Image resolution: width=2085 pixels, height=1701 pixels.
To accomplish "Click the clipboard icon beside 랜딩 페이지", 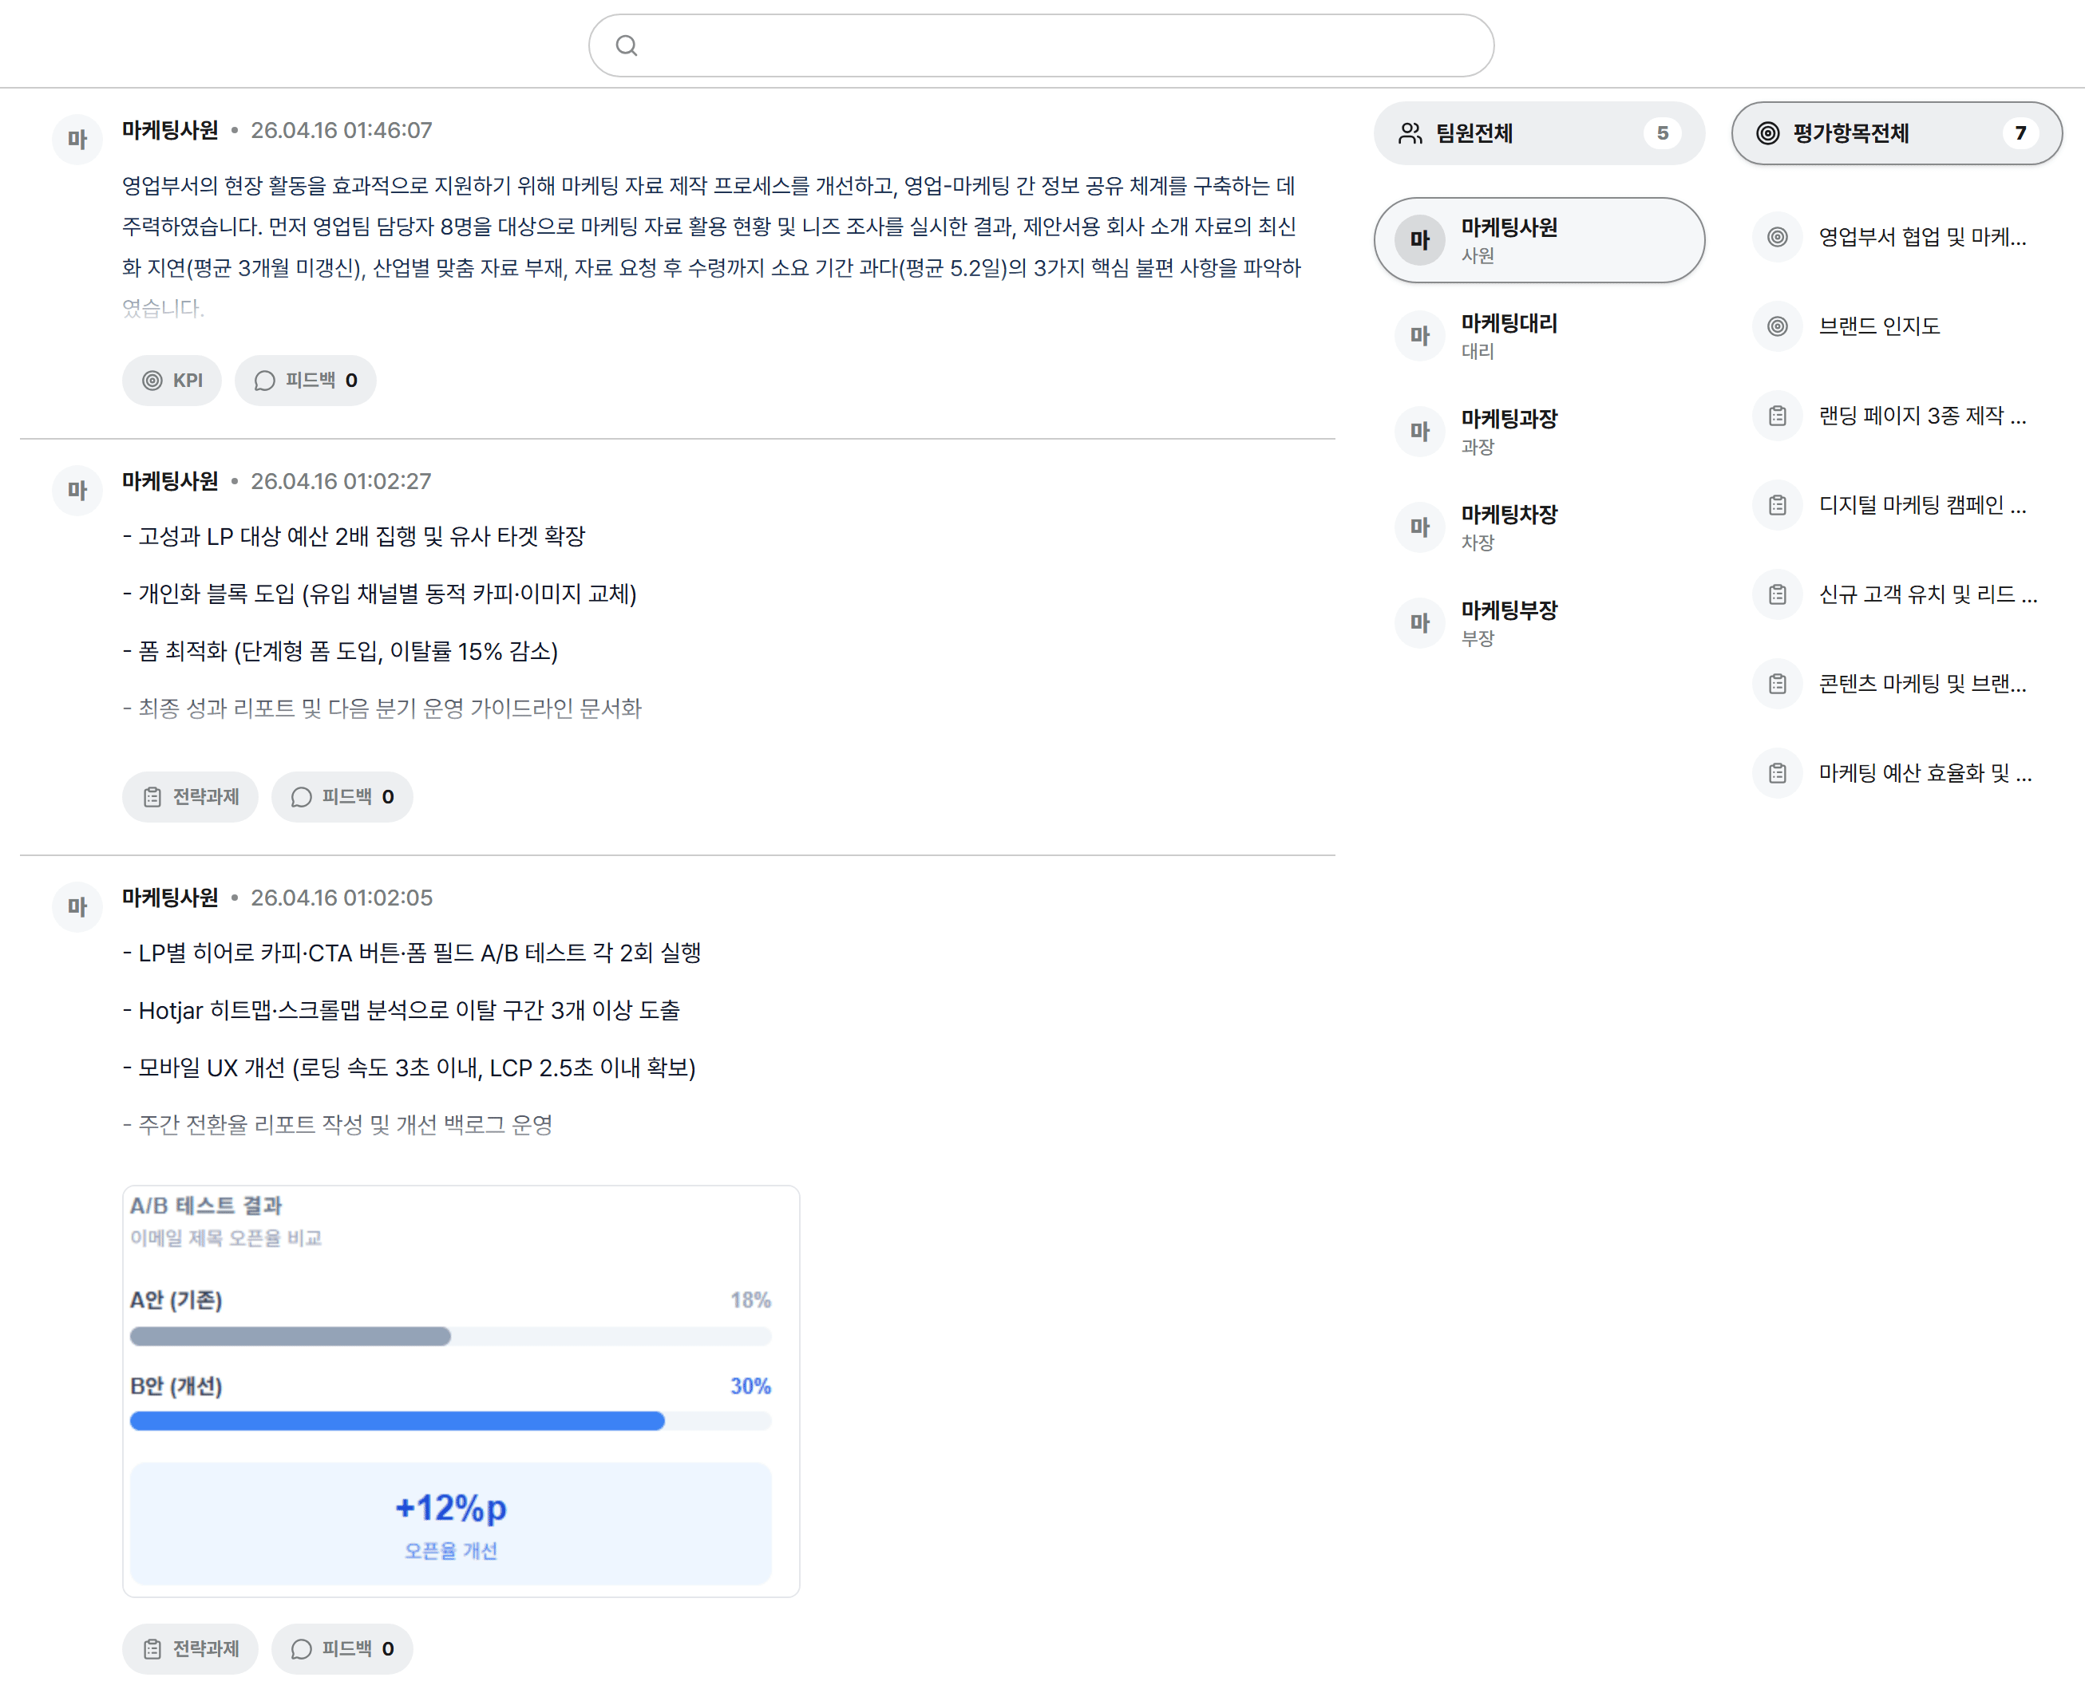I will pyautogui.click(x=1777, y=416).
